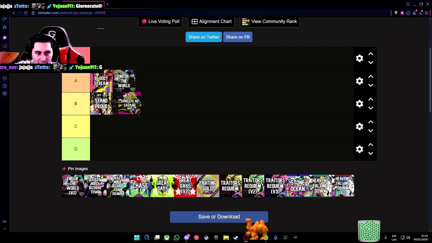Open history clock in sidebar
Image resolution: width=432 pixels, height=243 pixels.
tap(5, 86)
